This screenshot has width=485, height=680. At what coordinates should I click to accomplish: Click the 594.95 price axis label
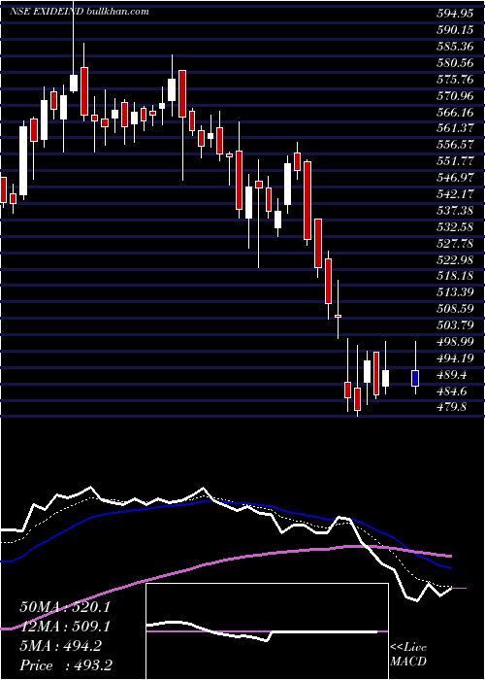click(455, 14)
